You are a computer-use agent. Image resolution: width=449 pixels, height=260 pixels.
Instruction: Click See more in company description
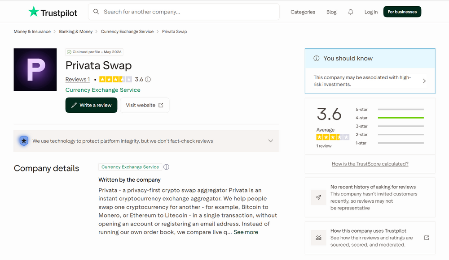coord(246,232)
